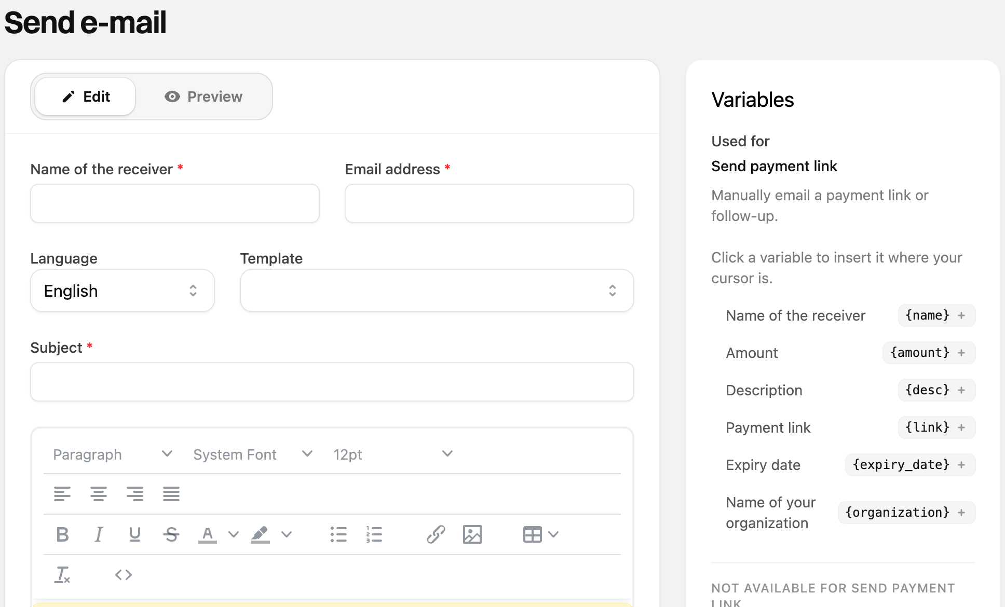The image size is (1005, 607).
Task: Insert a hyperlink
Action: coord(436,534)
